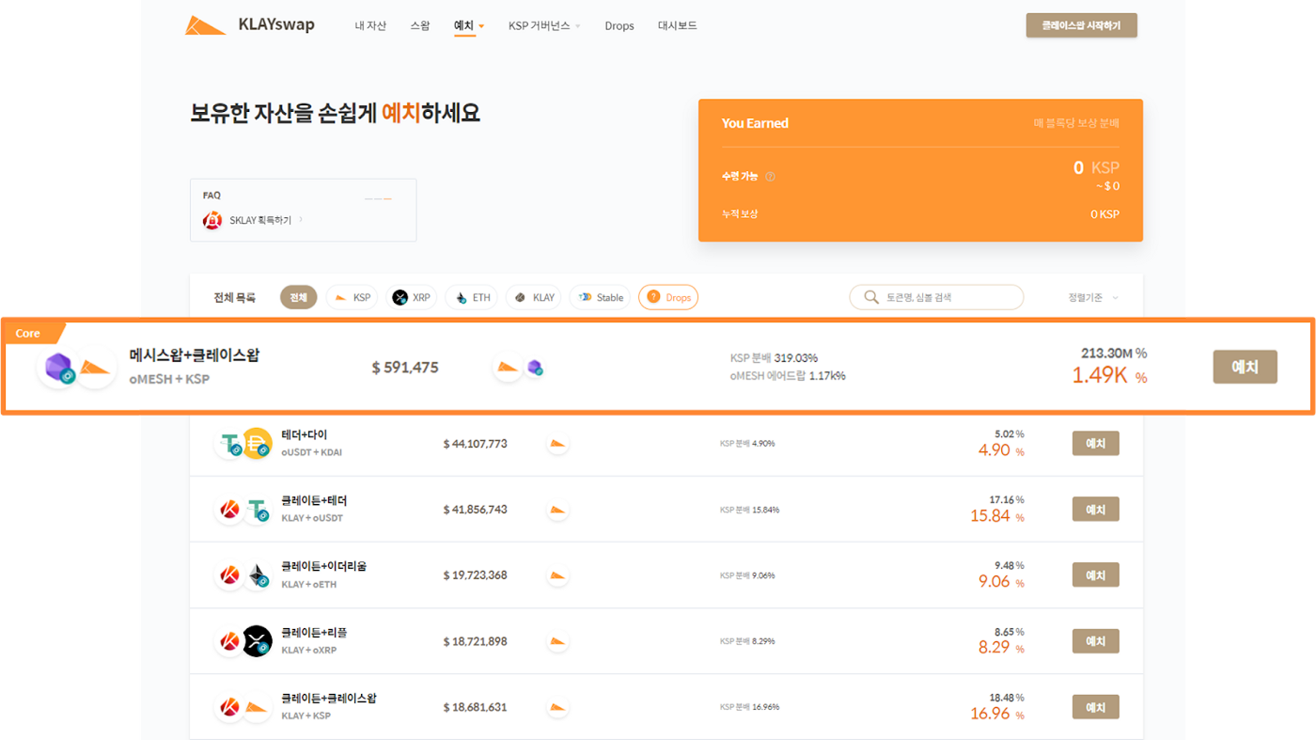This screenshot has height=740, width=1316.
Task: Click the KLAYswap logo
Action: pyautogui.click(x=249, y=25)
